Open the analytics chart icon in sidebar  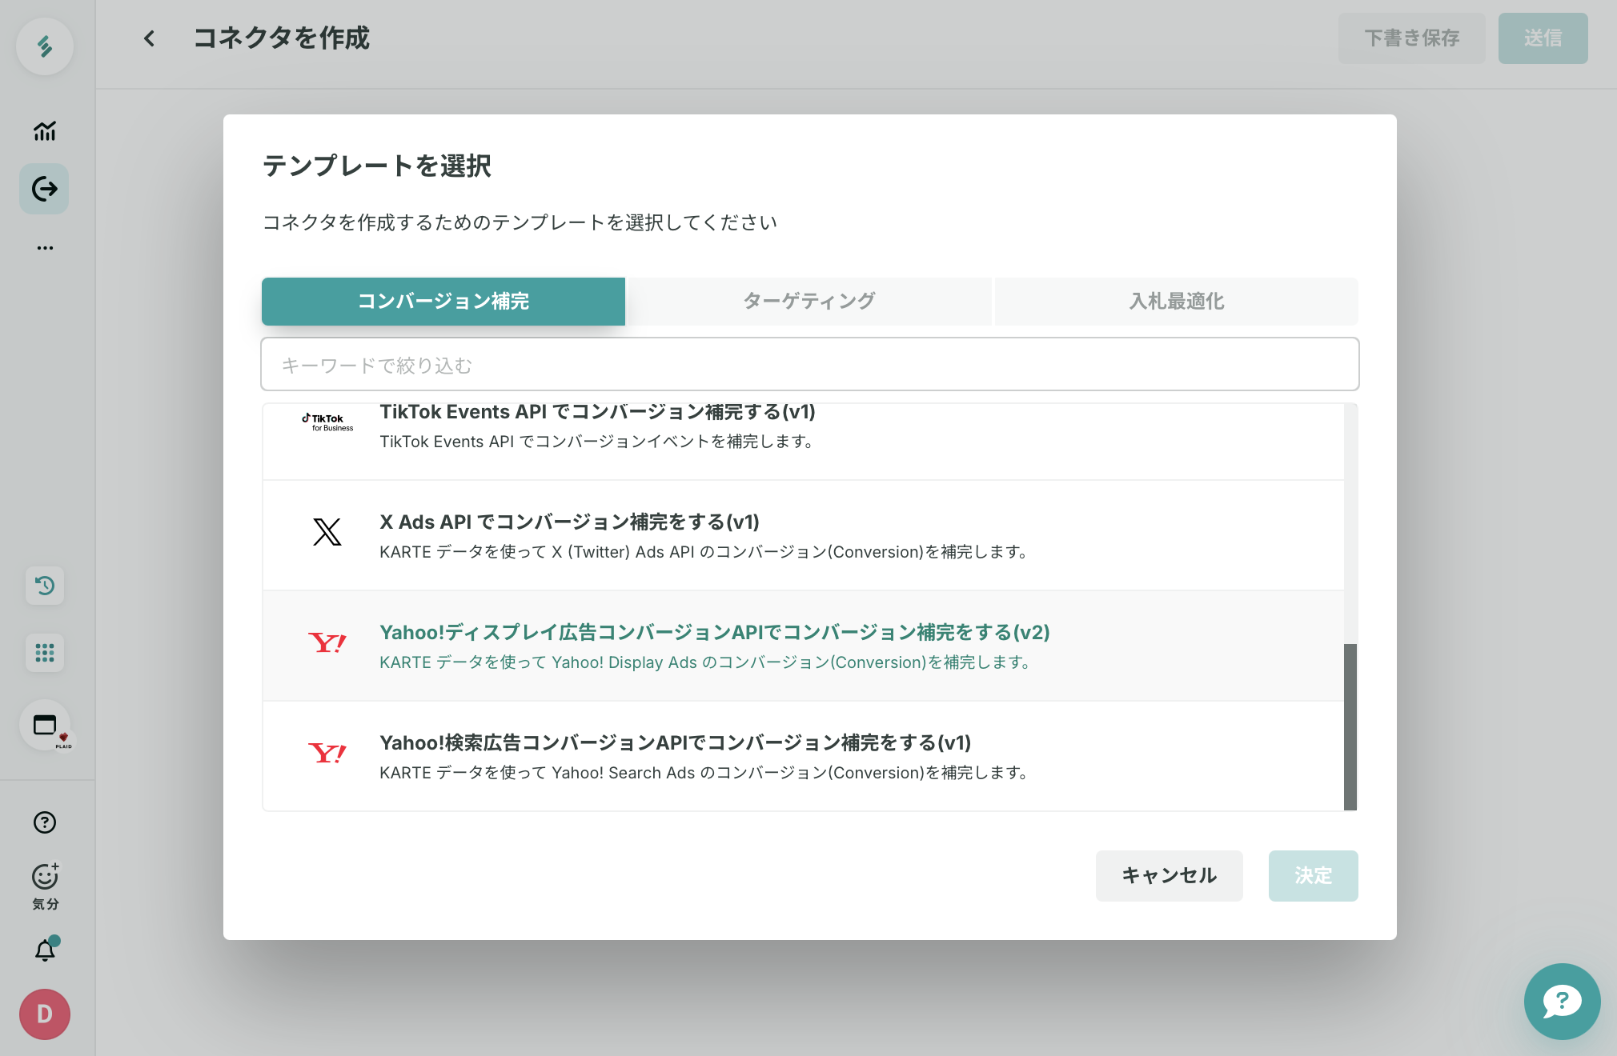click(45, 130)
